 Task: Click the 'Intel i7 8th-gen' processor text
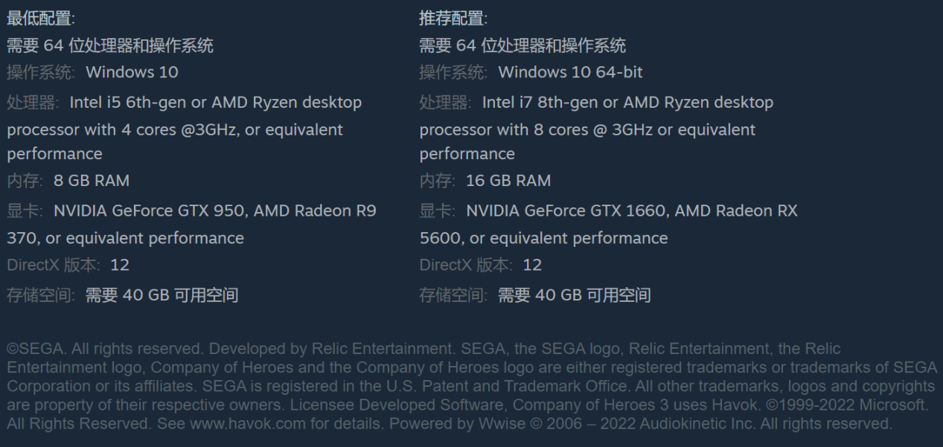pyautogui.click(x=543, y=103)
